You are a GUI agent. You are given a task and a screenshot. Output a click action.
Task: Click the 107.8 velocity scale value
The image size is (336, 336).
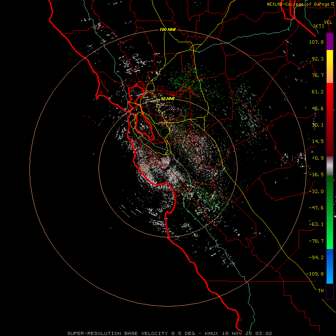pyautogui.click(x=316, y=42)
